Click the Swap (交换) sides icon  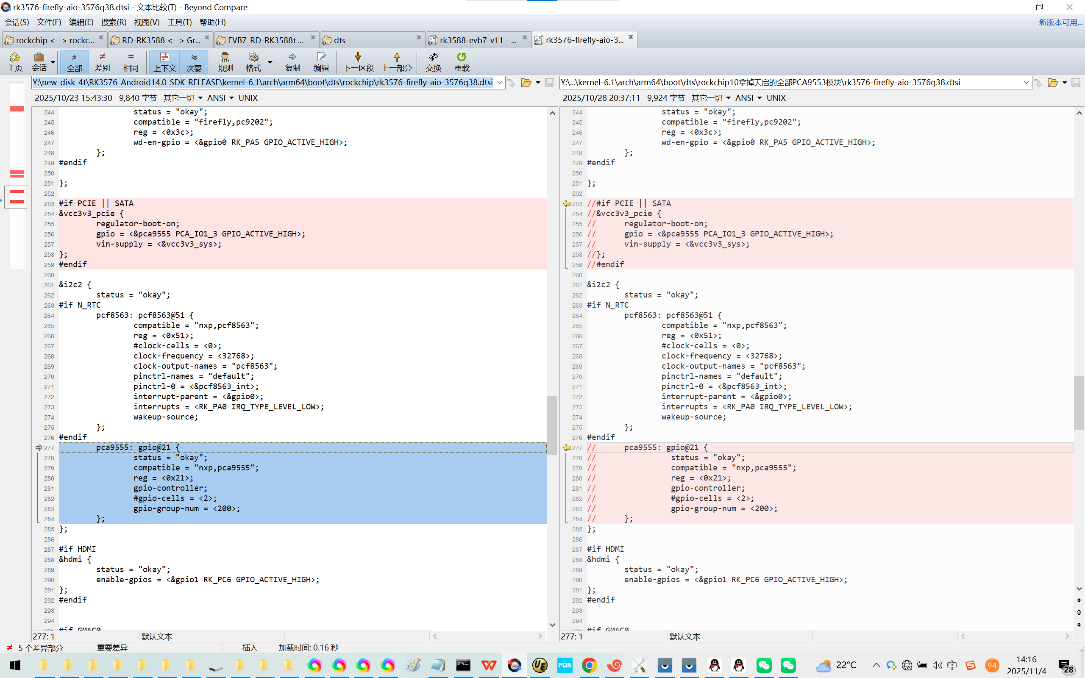(x=433, y=61)
